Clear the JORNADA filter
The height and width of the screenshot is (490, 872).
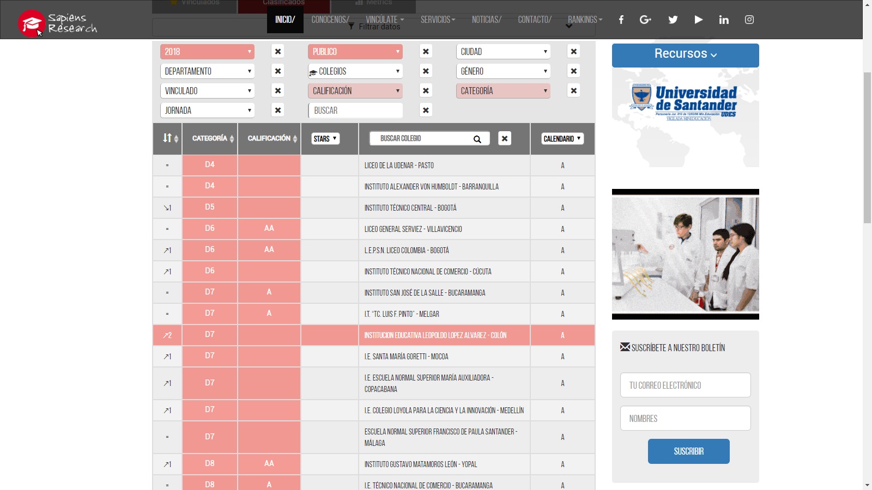278,111
